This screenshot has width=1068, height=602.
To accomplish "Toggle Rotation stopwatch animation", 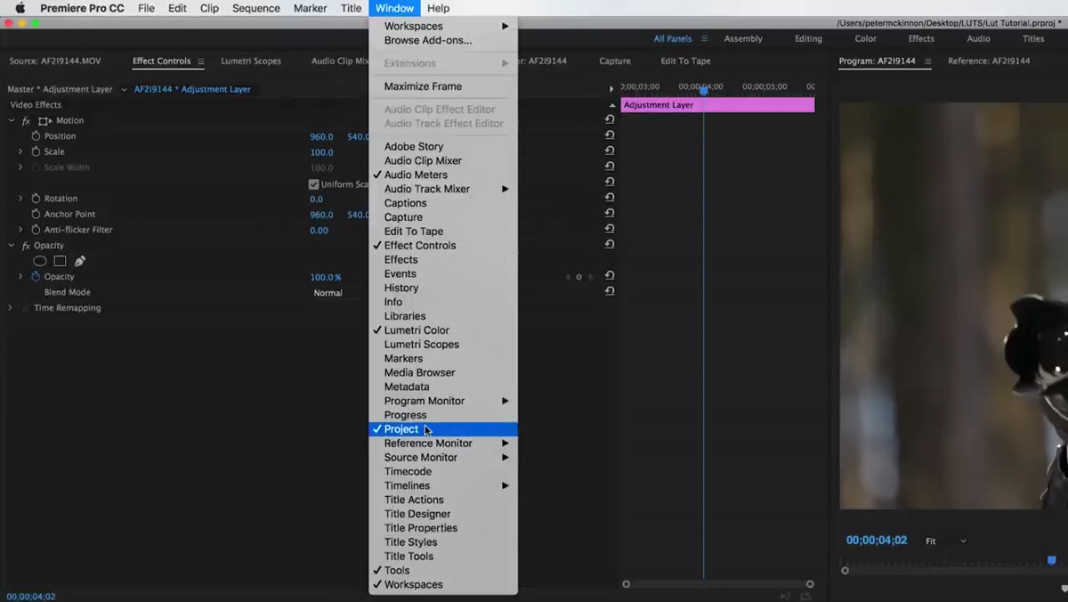I will coord(36,199).
